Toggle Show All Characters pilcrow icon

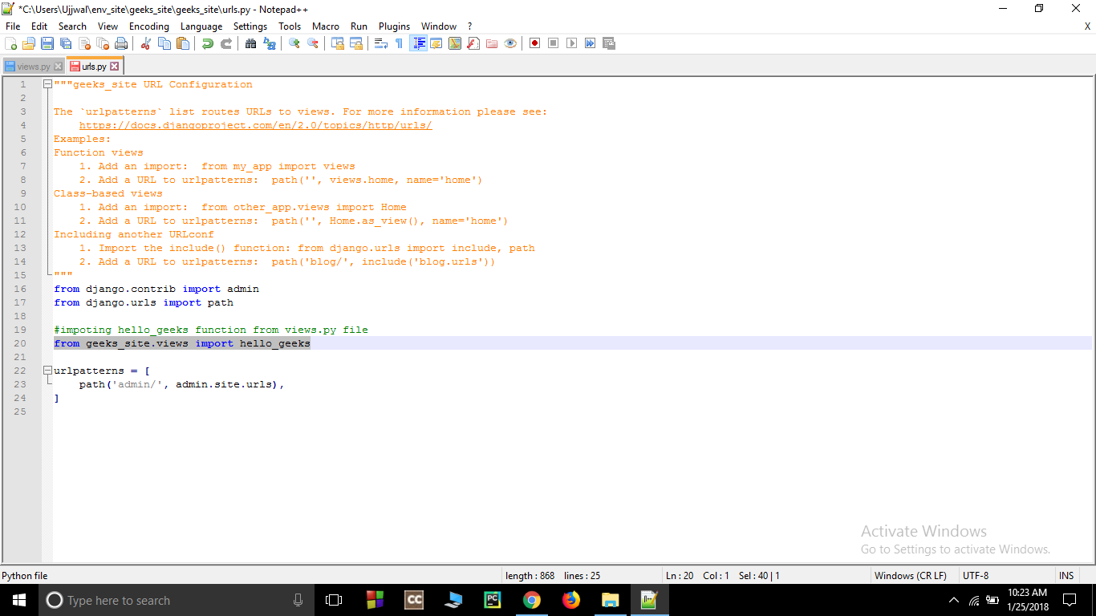coord(399,43)
